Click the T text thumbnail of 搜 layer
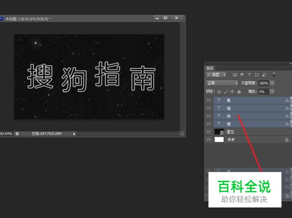The height and width of the screenshot is (218, 292). point(219,124)
